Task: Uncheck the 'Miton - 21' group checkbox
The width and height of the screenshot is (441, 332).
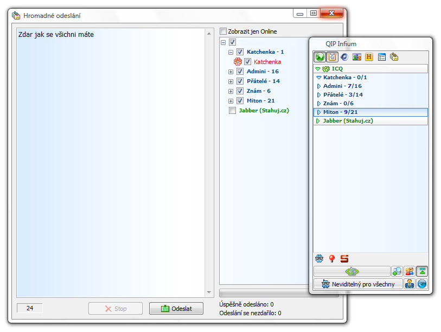Action: point(240,101)
